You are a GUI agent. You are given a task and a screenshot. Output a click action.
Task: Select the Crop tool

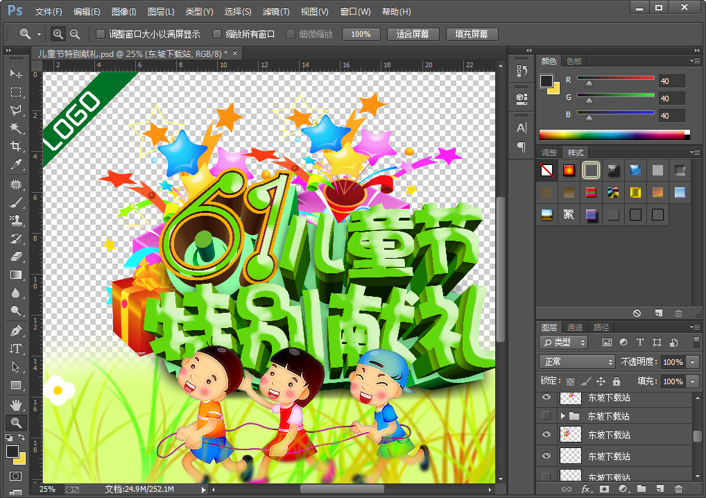coord(15,146)
